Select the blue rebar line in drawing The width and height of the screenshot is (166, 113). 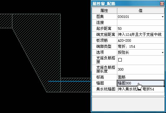(69, 81)
